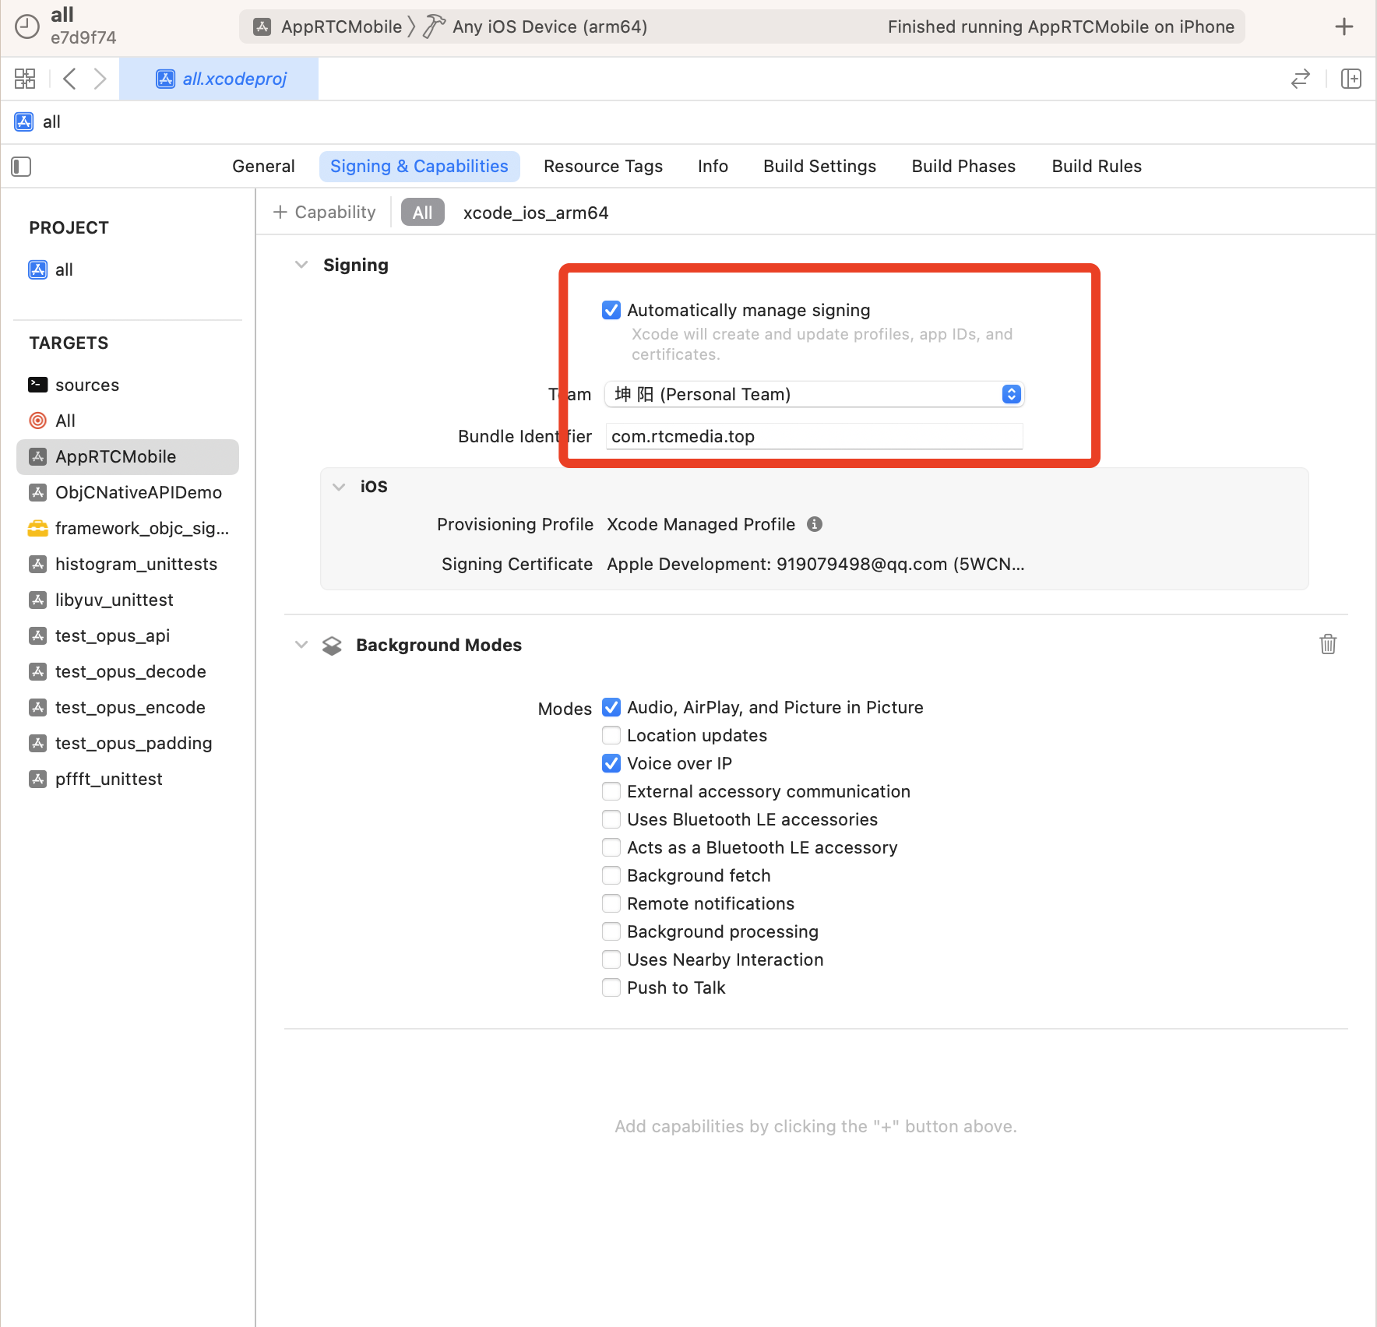Select the sources target
Viewport: 1377px width, 1327px height.
(128, 385)
